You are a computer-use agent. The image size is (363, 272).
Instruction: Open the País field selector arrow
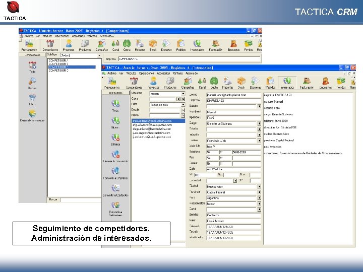(259, 198)
